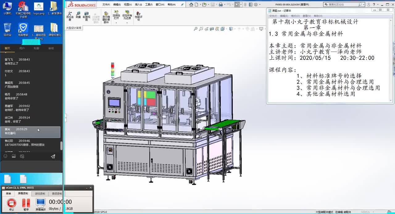The image size is (395, 214).
Task: Open dropdown arrow next to Open file
Action: coord(209,5)
